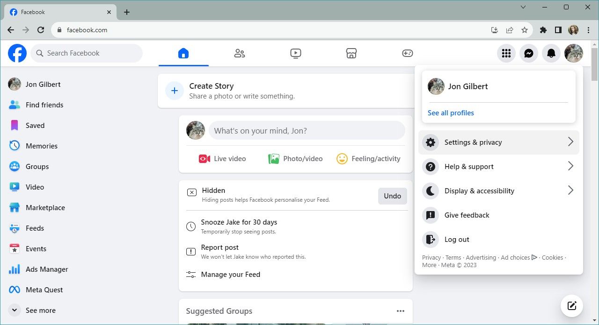Select Log out from the account menu
Screen dimensions: 599x325
457,239
